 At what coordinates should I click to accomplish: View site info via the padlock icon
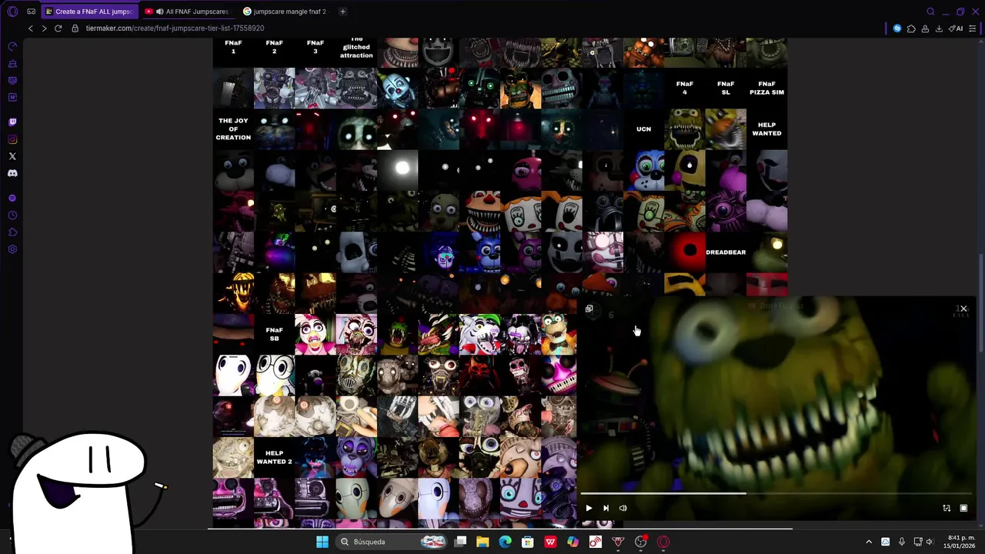click(x=75, y=28)
